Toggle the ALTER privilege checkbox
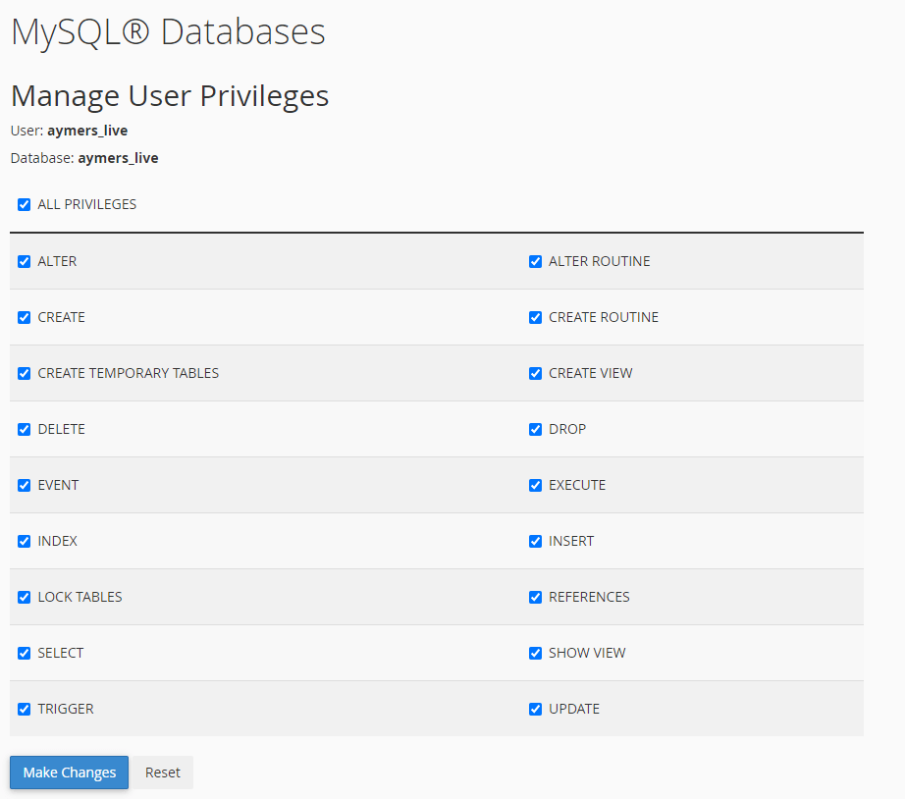Screen dimensions: 905x799 click(25, 262)
